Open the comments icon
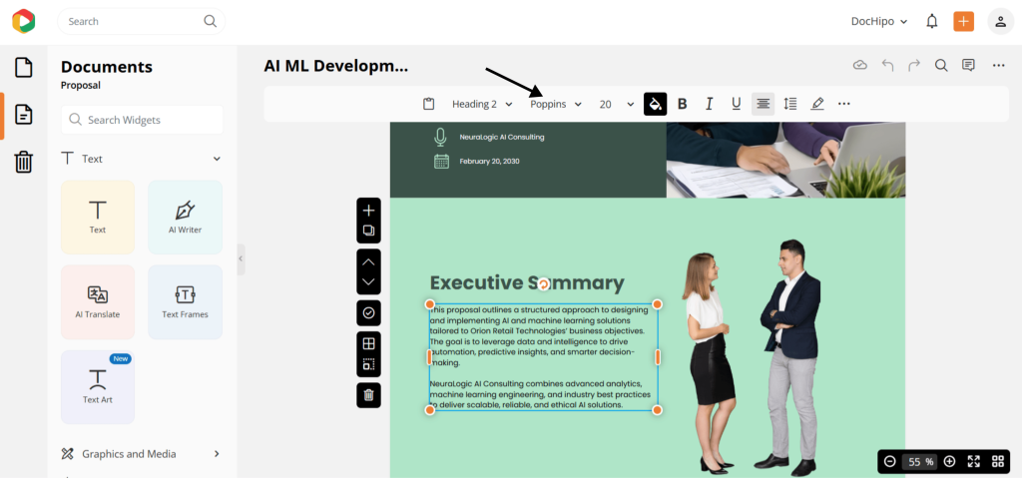Screen dimensions: 1022x478 (x=968, y=65)
